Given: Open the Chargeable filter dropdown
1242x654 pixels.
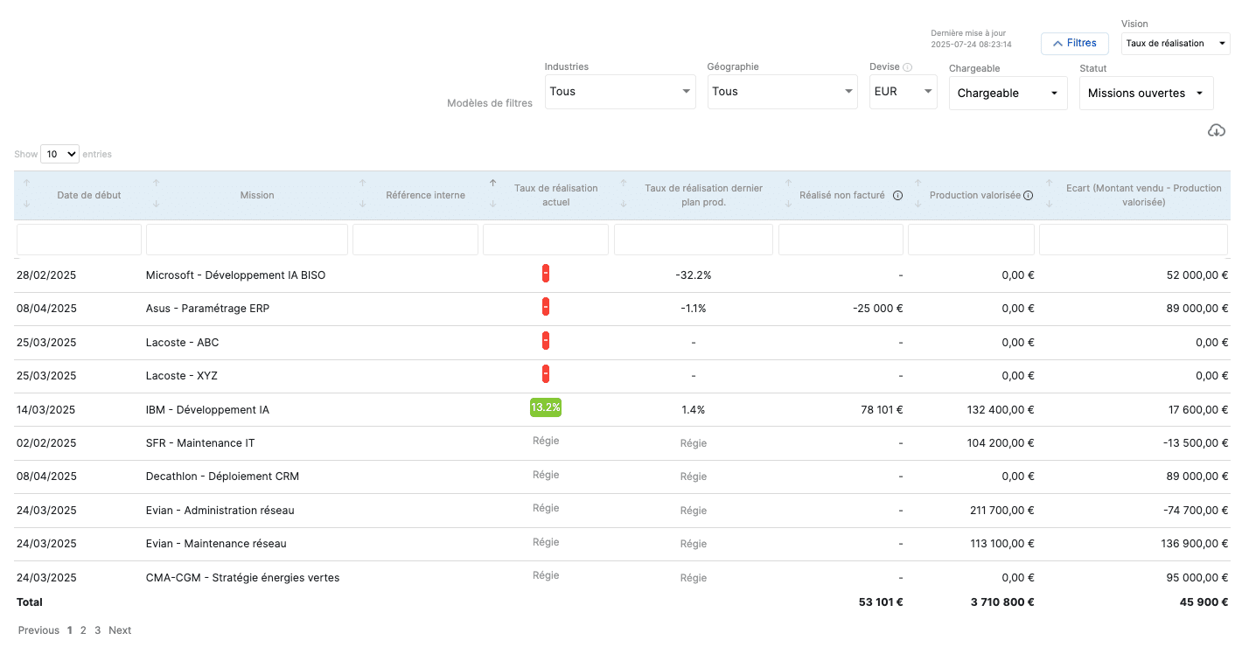Looking at the screenshot, I should click(x=1008, y=94).
